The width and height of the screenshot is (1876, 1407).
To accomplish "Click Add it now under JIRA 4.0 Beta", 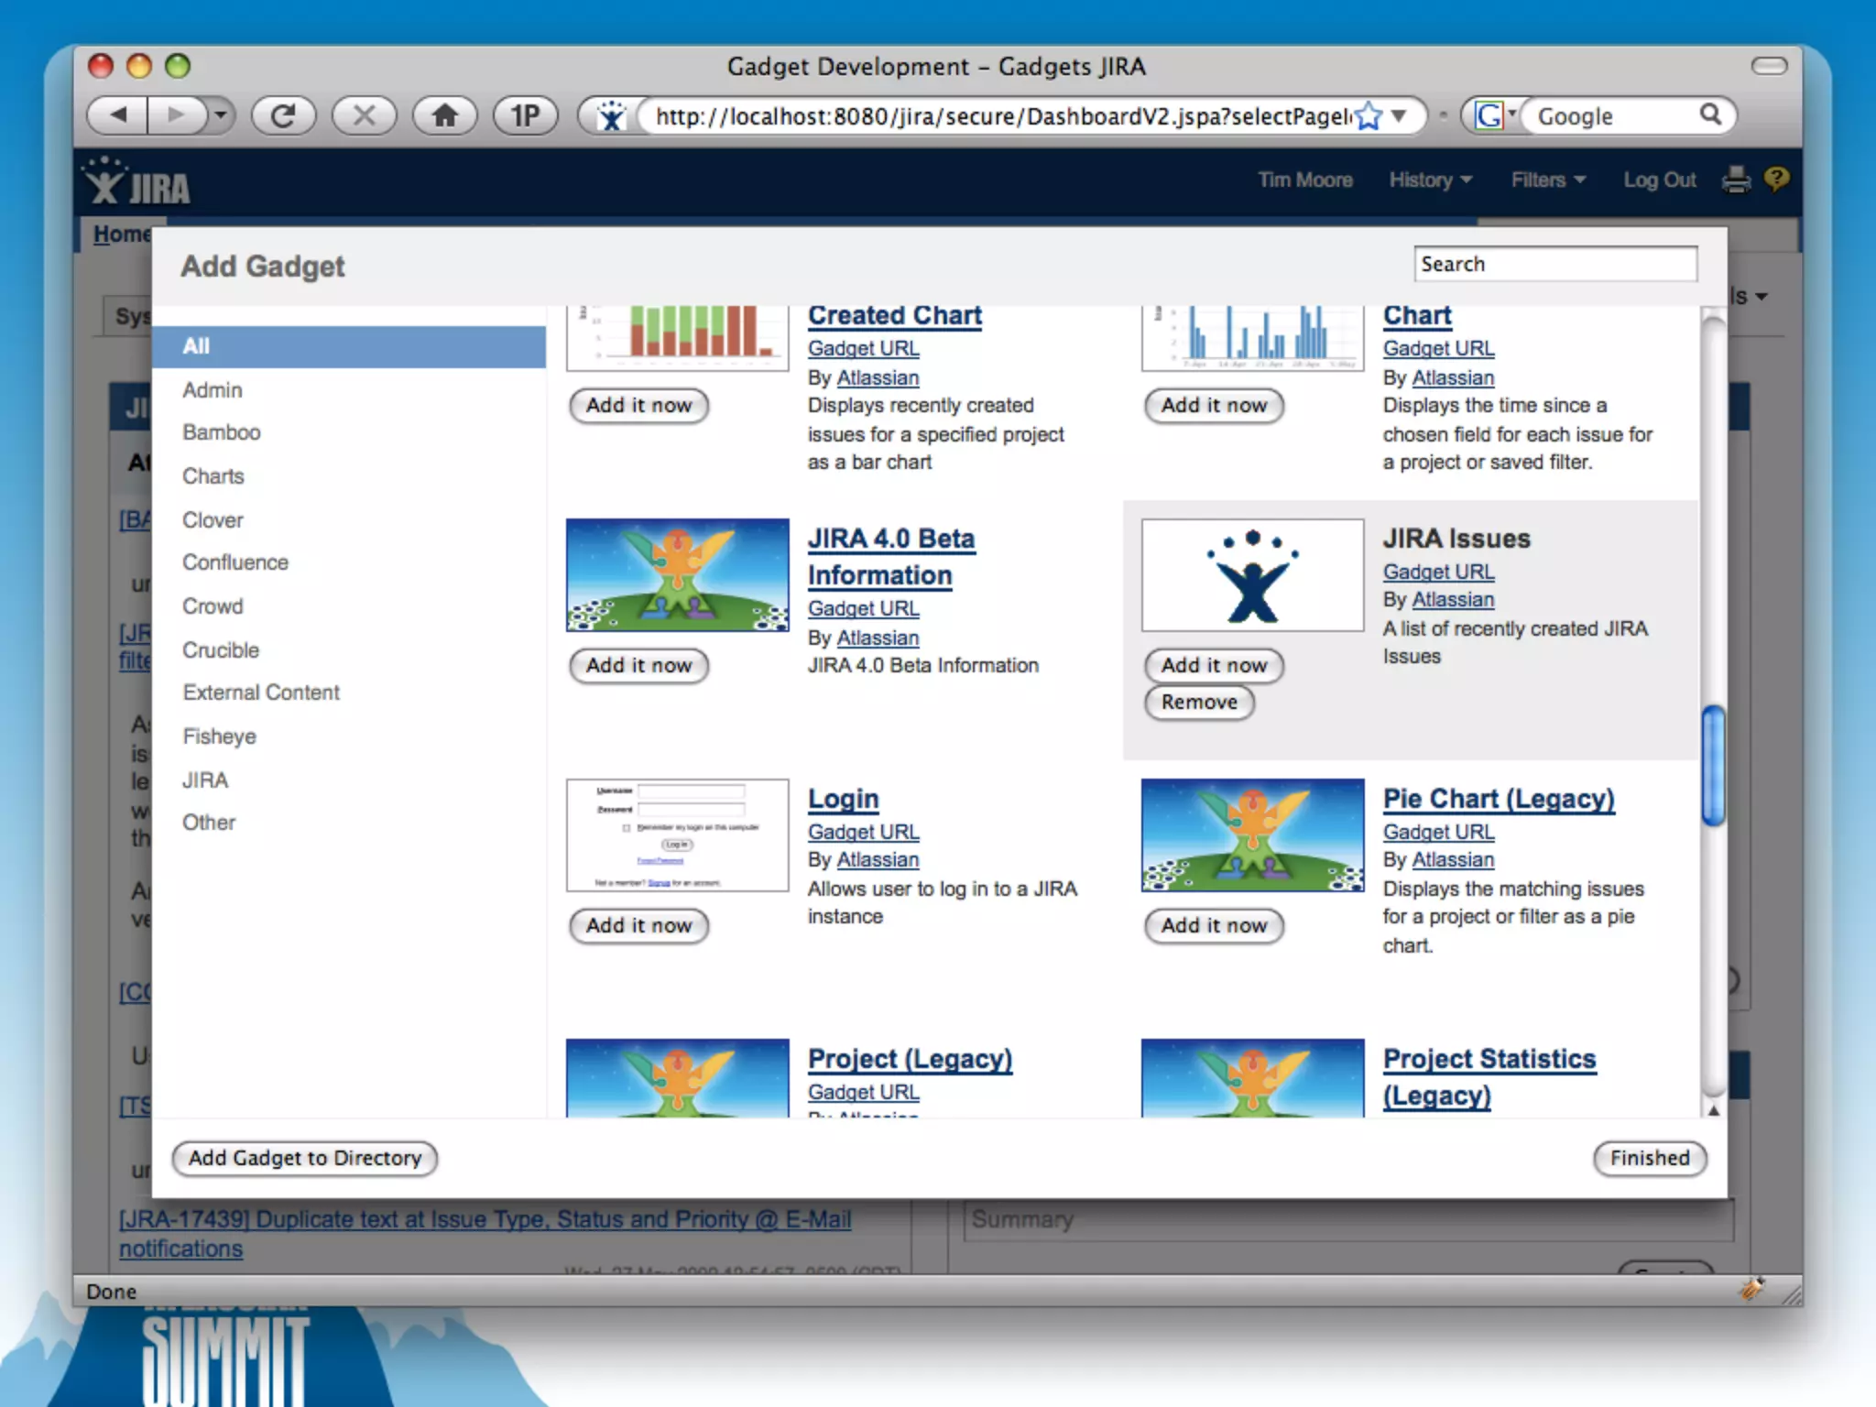I will 638,665.
